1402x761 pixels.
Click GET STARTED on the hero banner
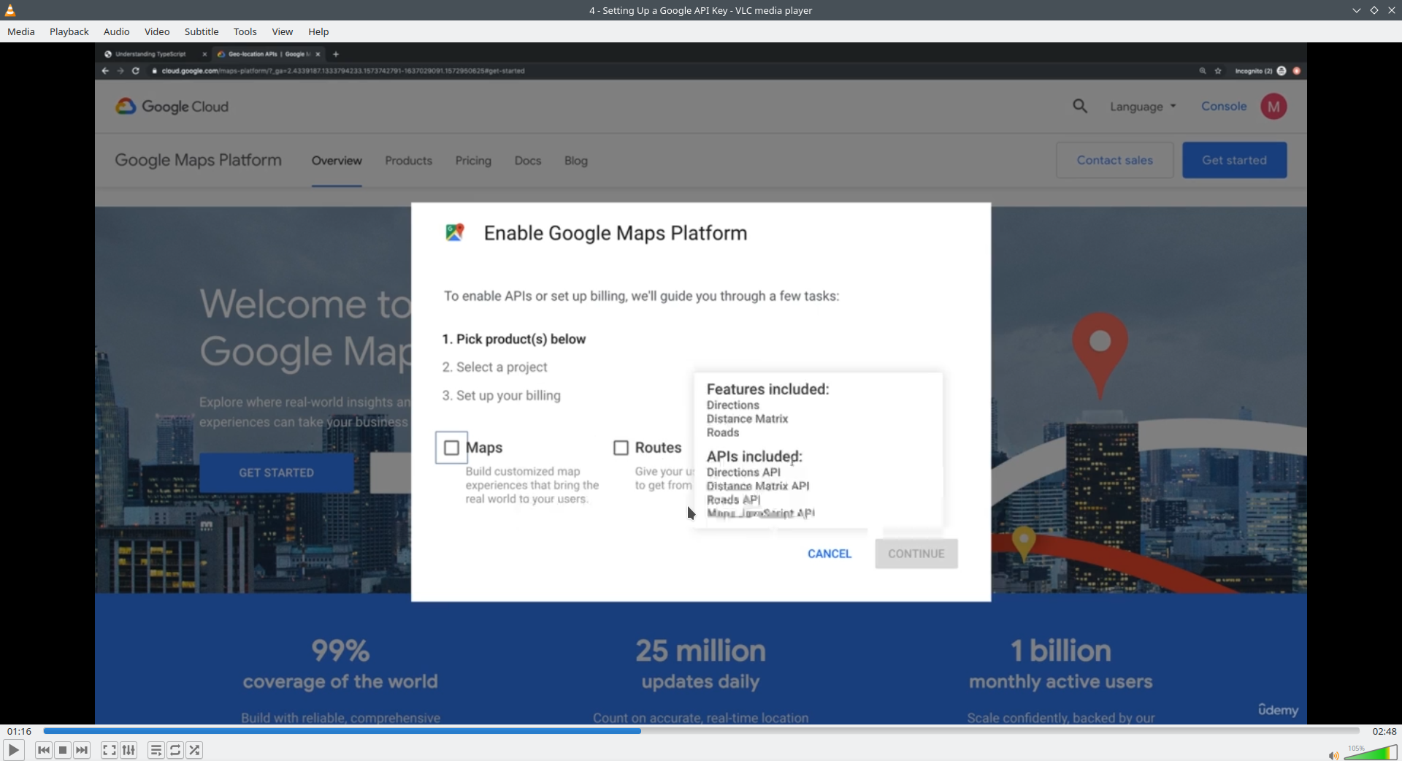pyautogui.click(x=277, y=473)
